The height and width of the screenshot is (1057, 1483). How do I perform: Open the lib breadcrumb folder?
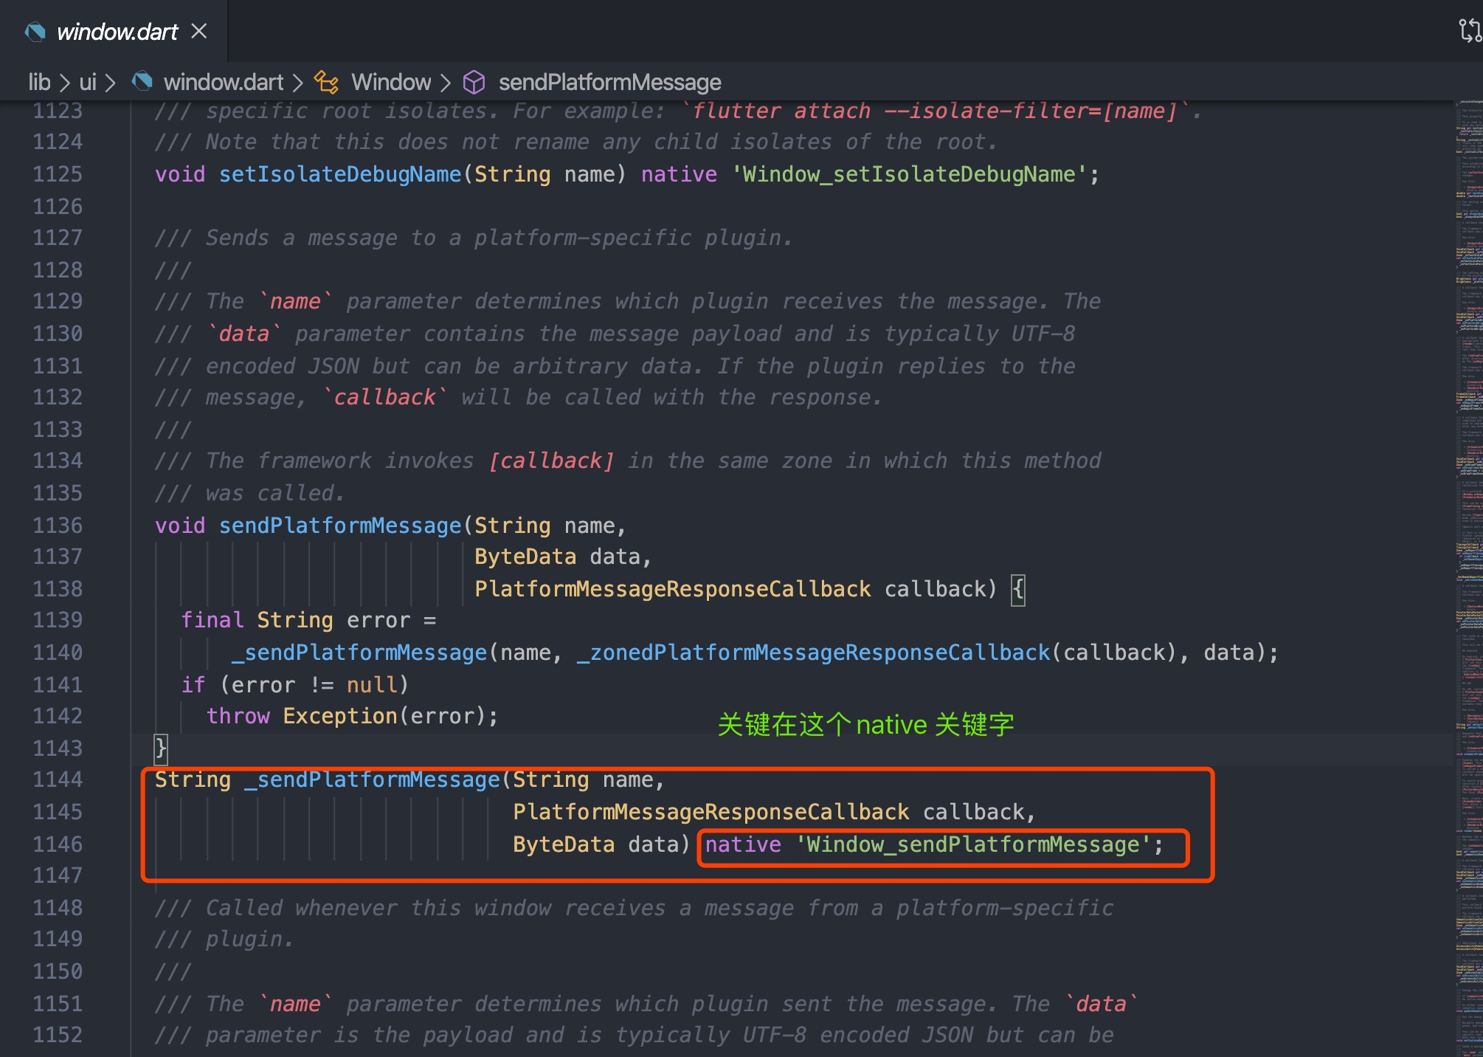(39, 82)
